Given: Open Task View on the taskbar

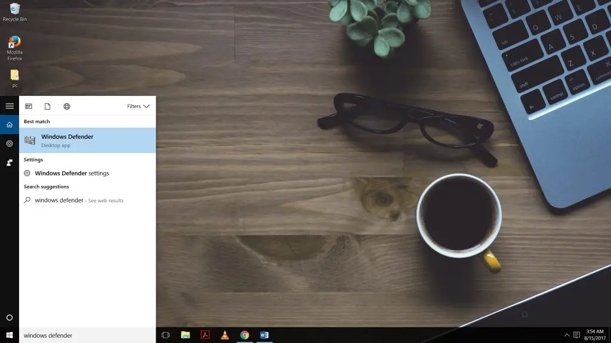Looking at the screenshot, I should tap(166, 335).
